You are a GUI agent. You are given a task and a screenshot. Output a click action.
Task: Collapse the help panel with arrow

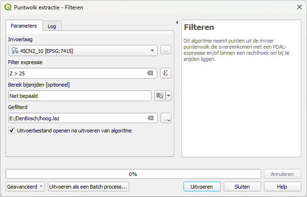[177, 22]
